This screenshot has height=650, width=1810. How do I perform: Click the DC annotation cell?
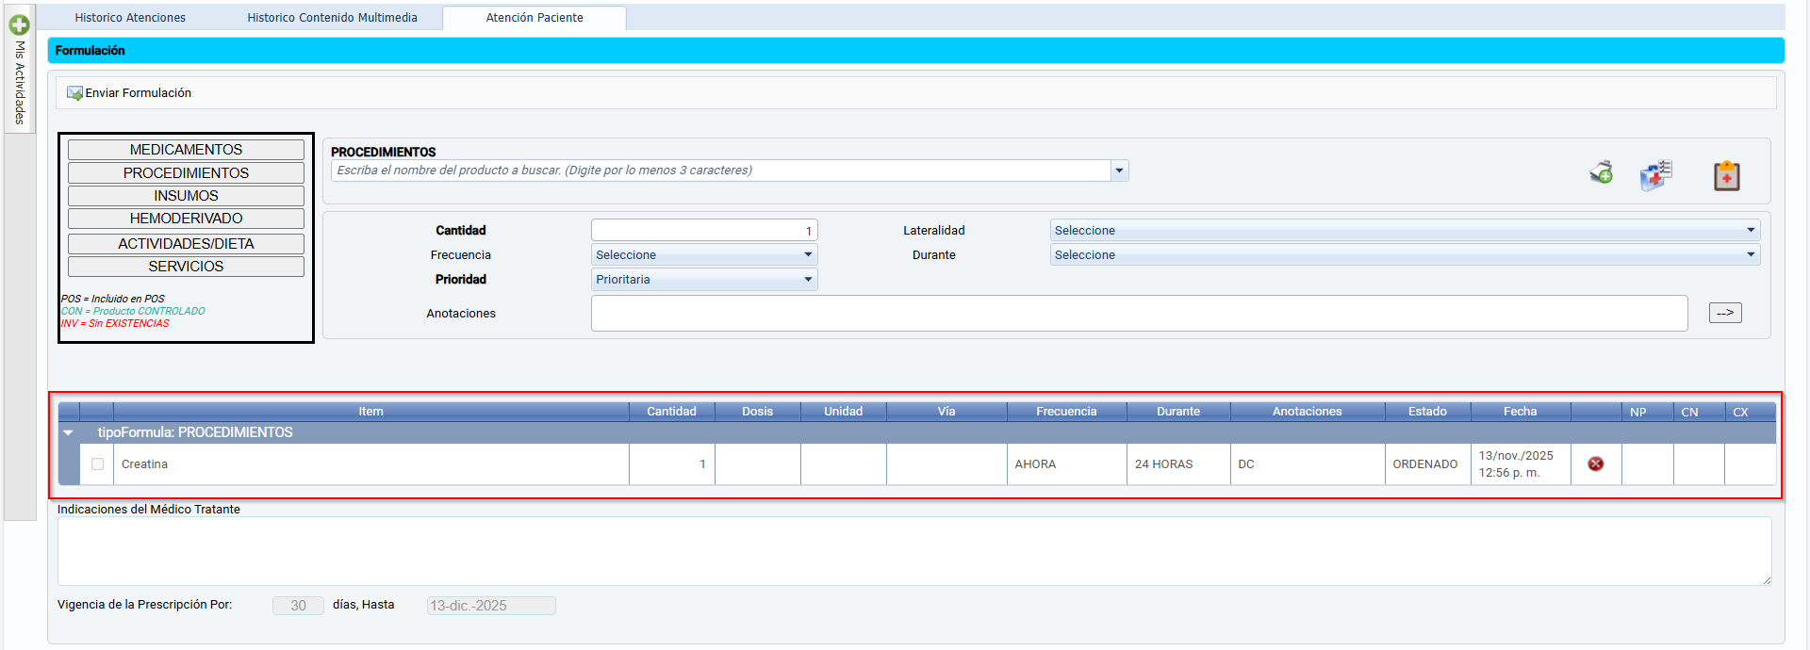1307,464
